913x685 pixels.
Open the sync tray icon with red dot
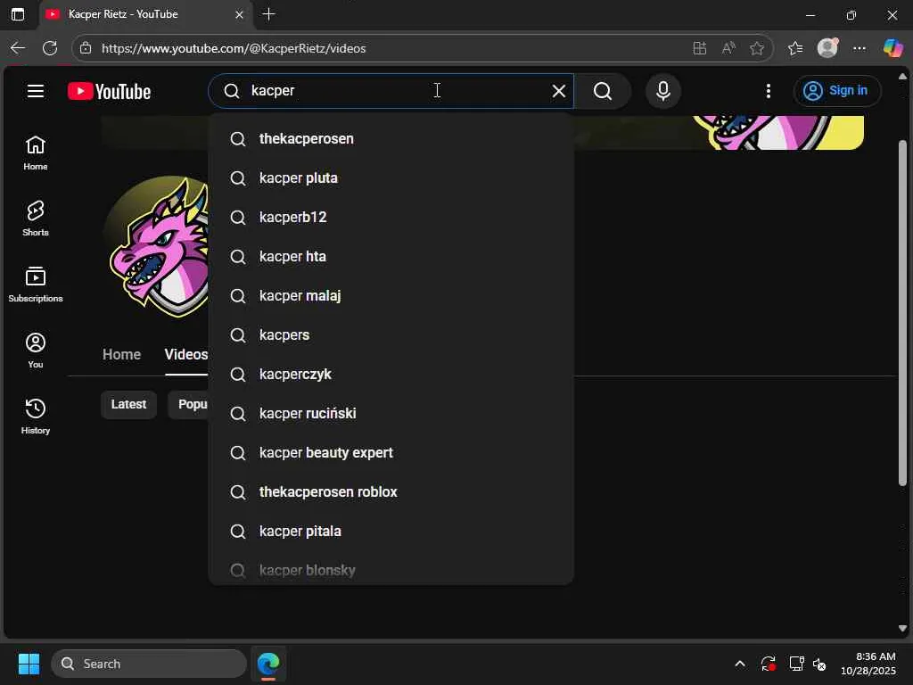(768, 664)
